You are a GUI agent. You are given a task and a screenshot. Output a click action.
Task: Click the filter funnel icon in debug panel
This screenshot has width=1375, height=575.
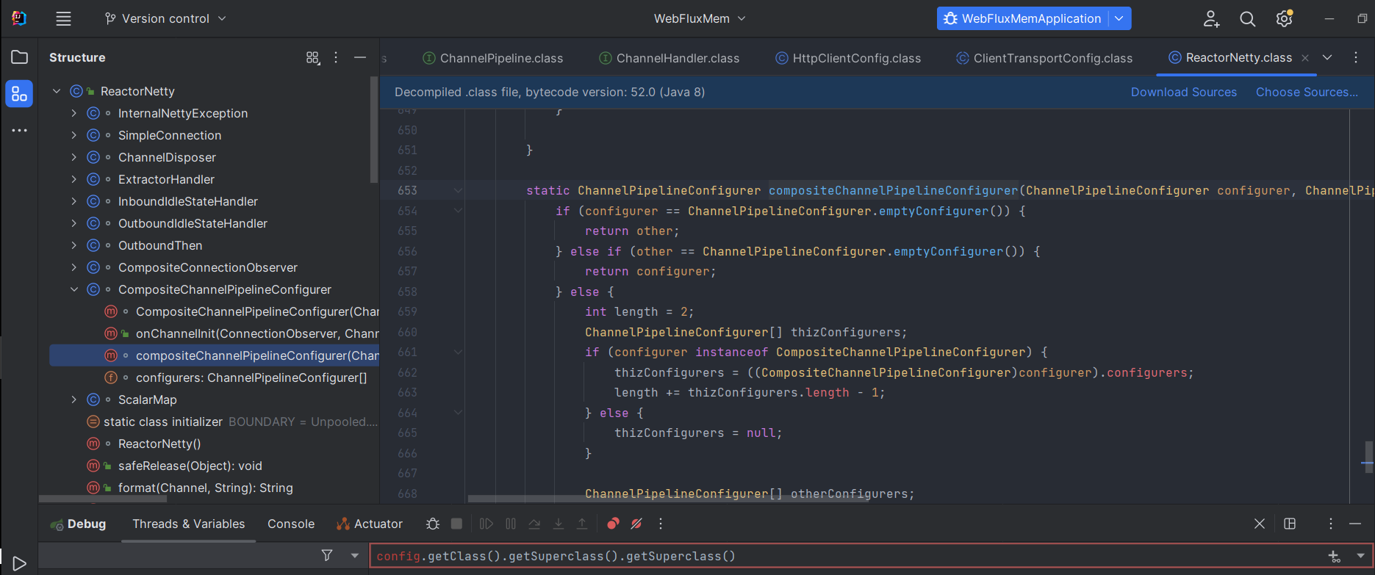click(327, 556)
